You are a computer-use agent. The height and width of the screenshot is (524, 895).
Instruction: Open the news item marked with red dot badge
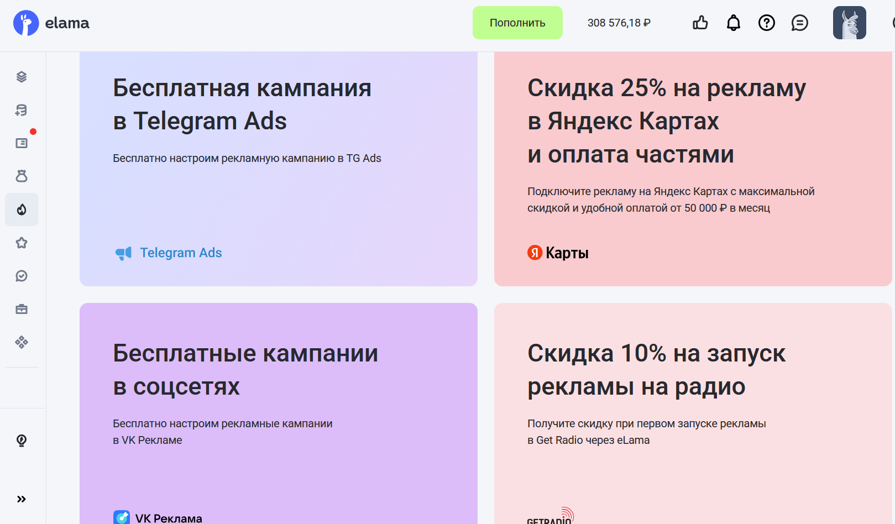point(22,143)
